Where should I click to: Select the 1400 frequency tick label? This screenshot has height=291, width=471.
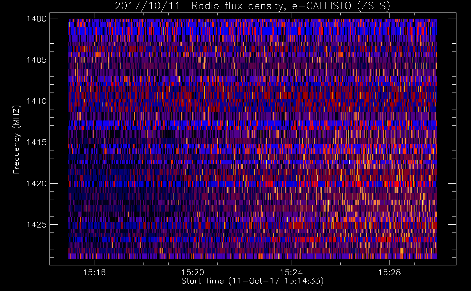coord(36,19)
